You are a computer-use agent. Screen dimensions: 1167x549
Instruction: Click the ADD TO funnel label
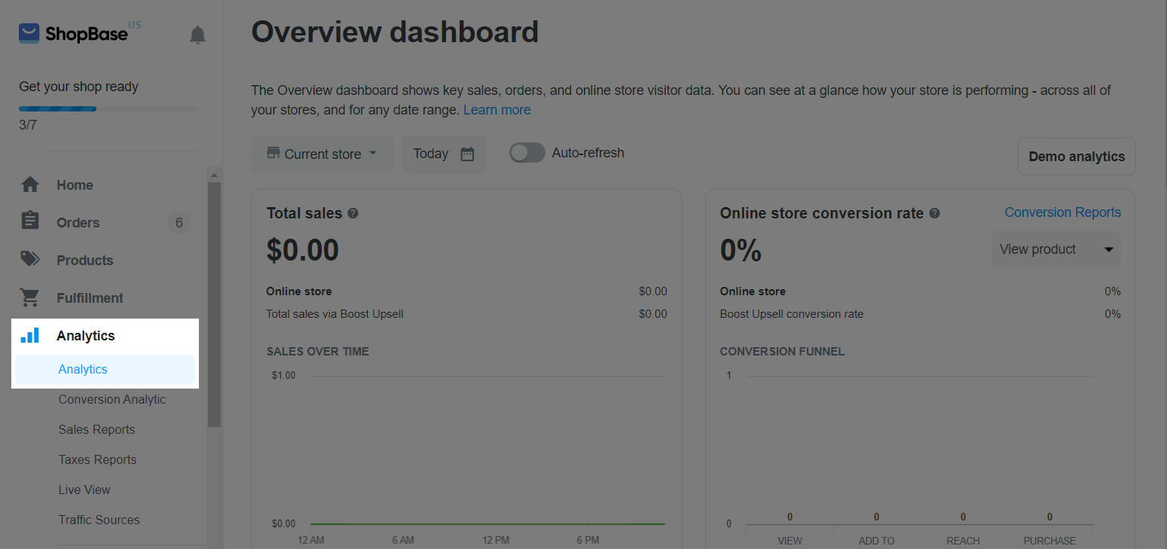click(x=876, y=541)
